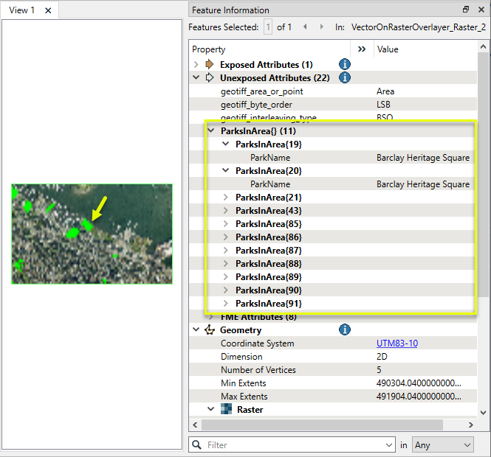Image resolution: width=491 pixels, height=457 pixels.
Task: Collapse the ParksInArea{} list
Action: tap(211, 131)
